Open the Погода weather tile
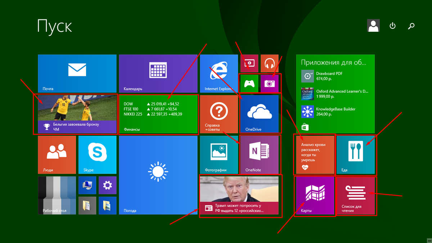432x243 pixels. click(158, 175)
